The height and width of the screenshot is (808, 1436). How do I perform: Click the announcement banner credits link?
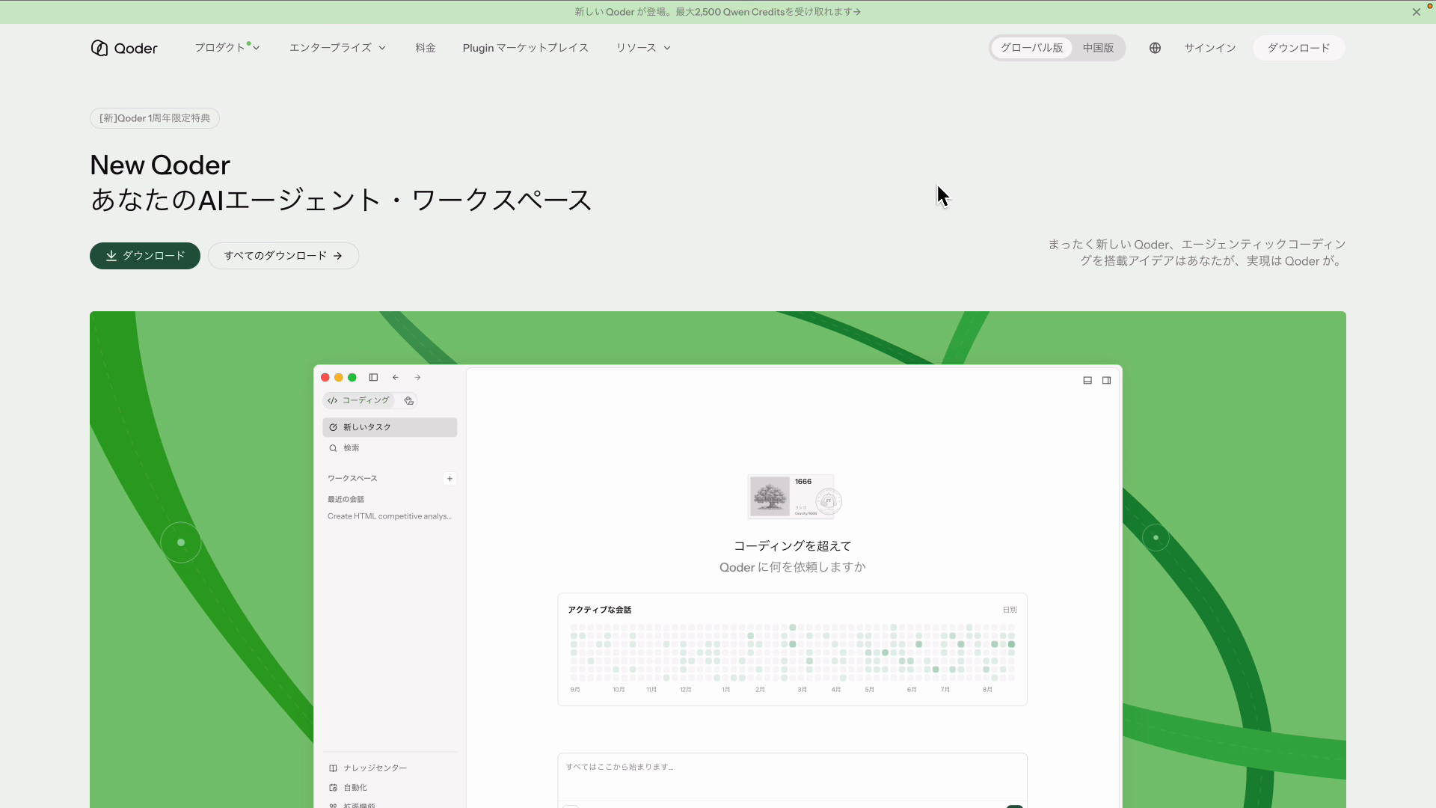pos(717,12)
